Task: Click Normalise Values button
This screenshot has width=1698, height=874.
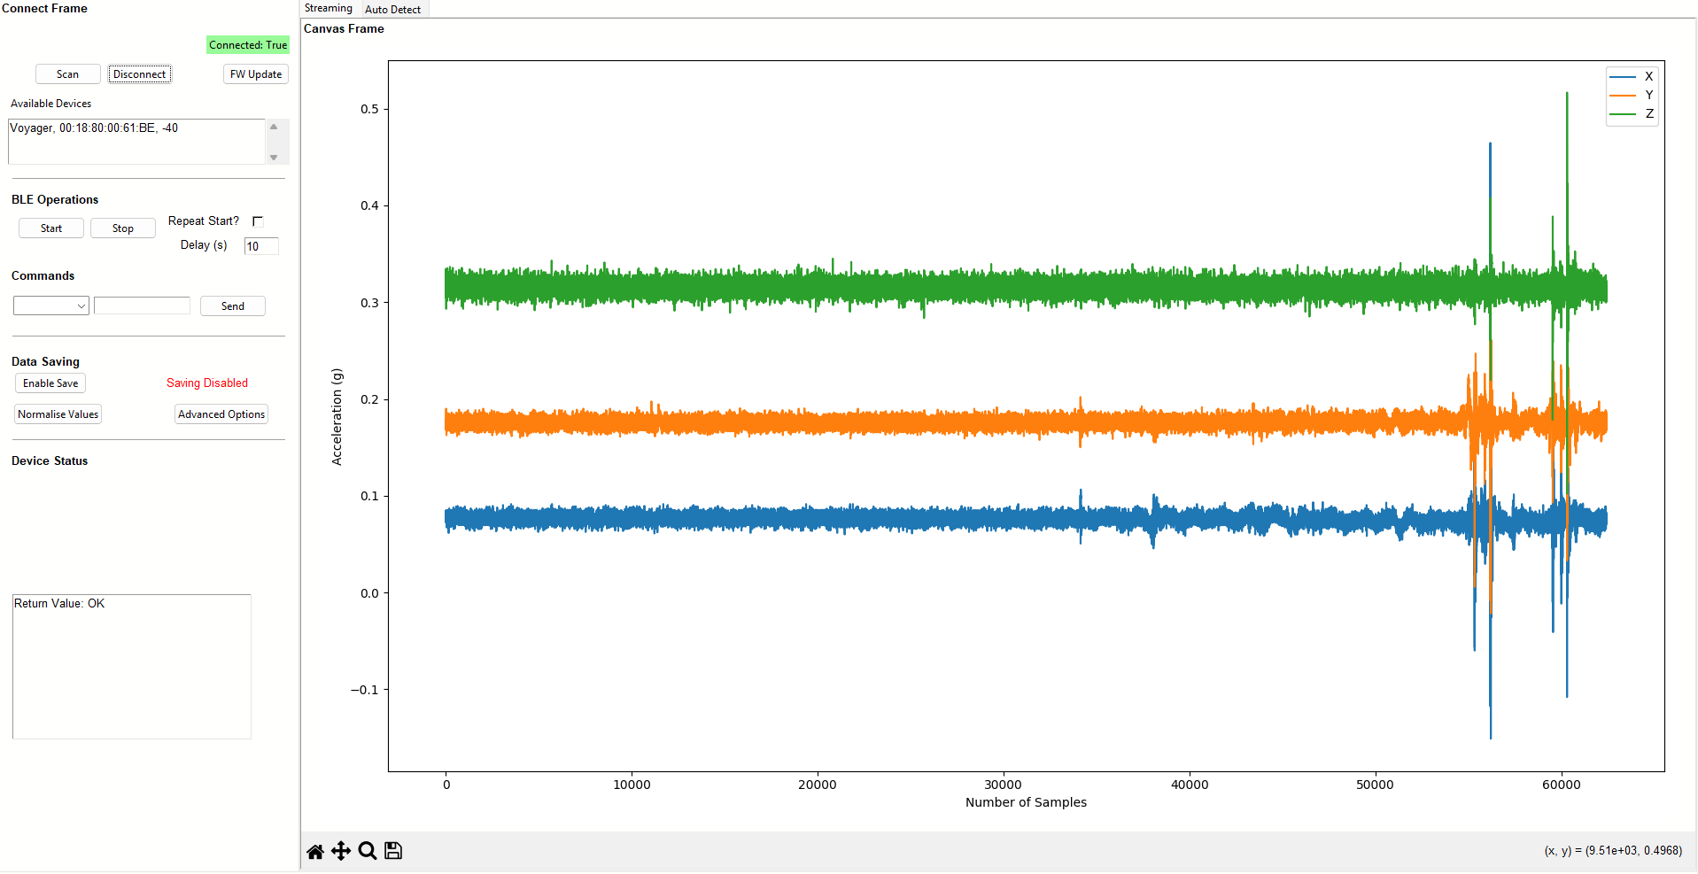Action: click(x=58, y=414)
